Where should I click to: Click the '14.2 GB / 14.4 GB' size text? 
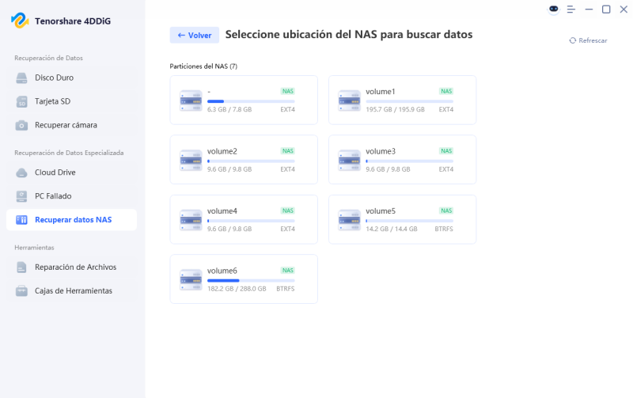point(392,229)
